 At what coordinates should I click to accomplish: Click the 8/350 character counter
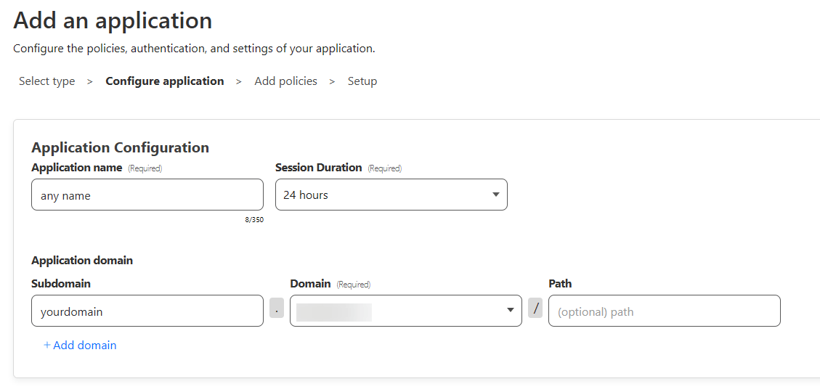254,220
